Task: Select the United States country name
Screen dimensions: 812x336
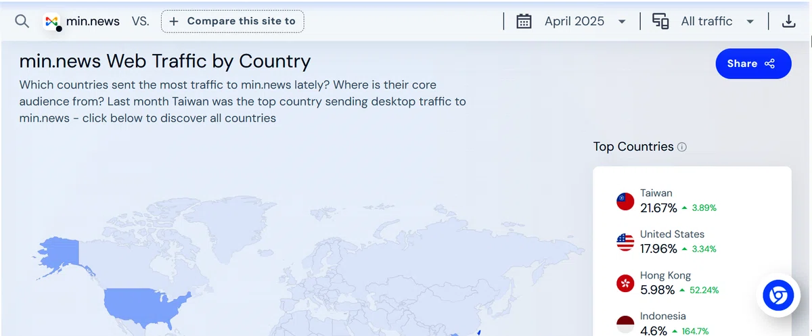Action: point(672,234)
